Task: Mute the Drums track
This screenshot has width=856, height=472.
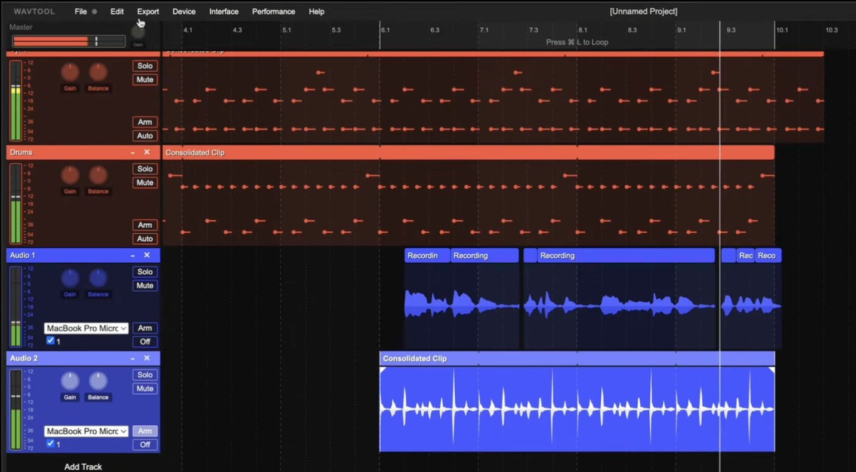Action: tap(145, 183)
